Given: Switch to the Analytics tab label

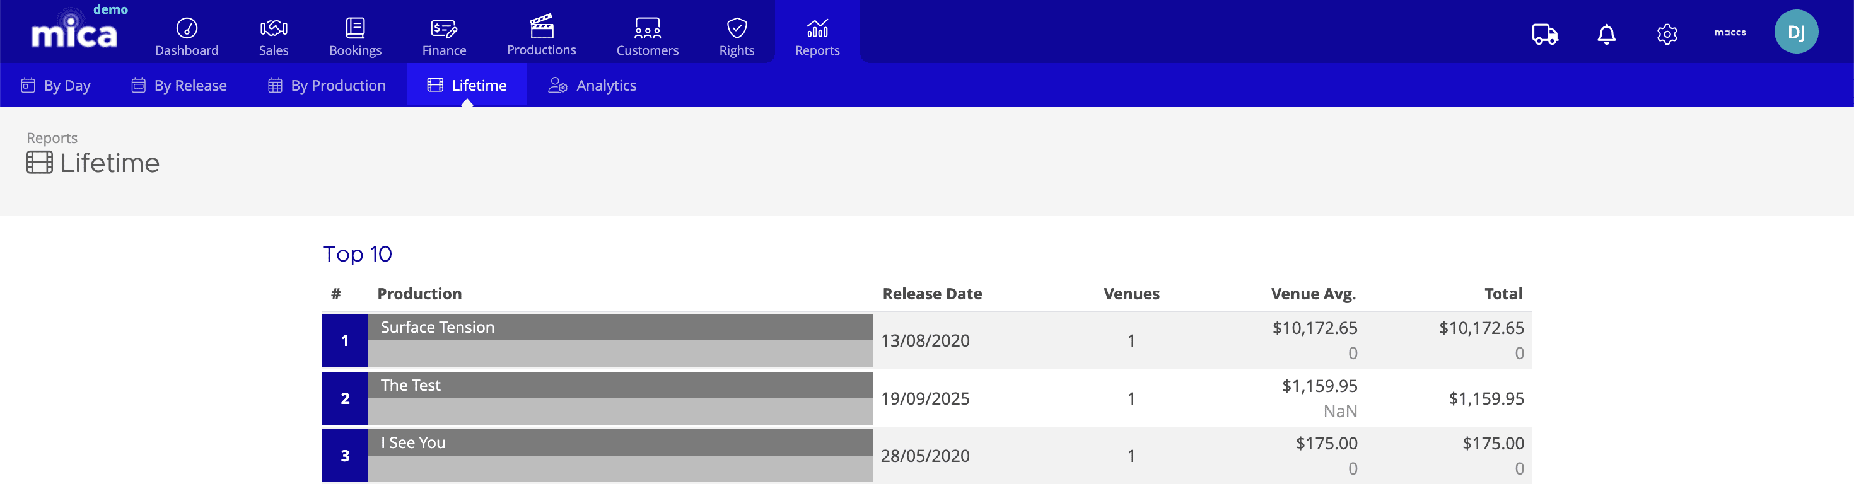Looking at the screenshot, I should [x=606, y=86].
